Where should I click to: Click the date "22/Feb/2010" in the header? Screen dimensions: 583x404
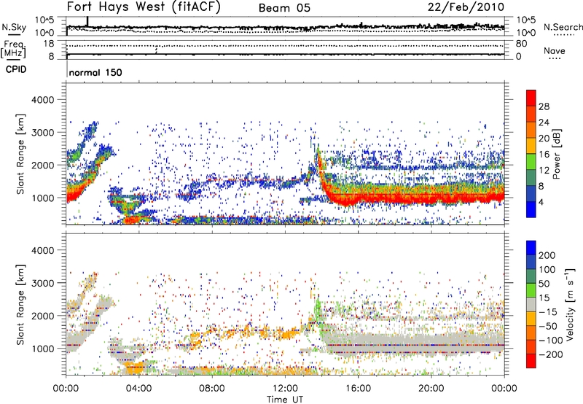click(466, 7)
